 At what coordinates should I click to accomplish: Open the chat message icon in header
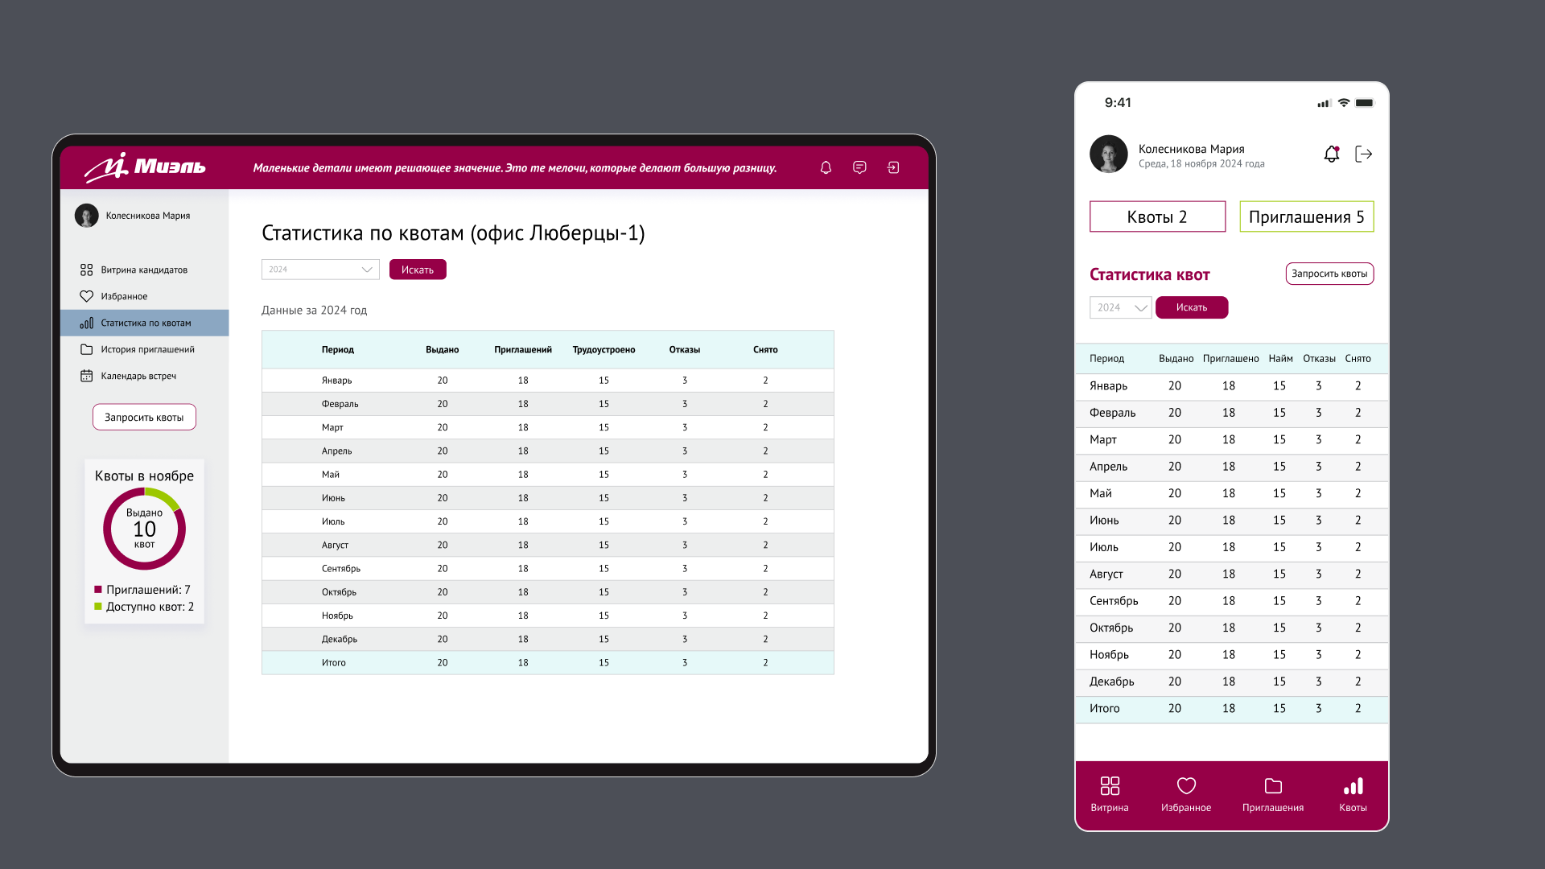coord(859,167)
